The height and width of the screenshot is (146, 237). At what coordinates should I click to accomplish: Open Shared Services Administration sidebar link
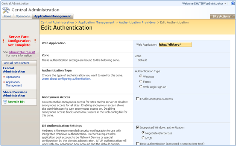[15, 94]
